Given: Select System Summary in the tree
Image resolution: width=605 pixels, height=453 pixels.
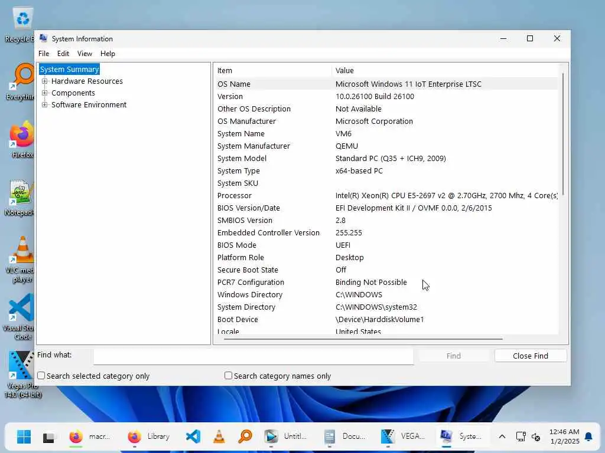Looking at the screenshot, I should point(70,70).
